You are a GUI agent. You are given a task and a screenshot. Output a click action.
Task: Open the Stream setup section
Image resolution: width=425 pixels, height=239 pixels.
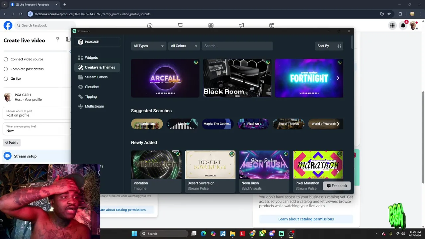[37, 156]
